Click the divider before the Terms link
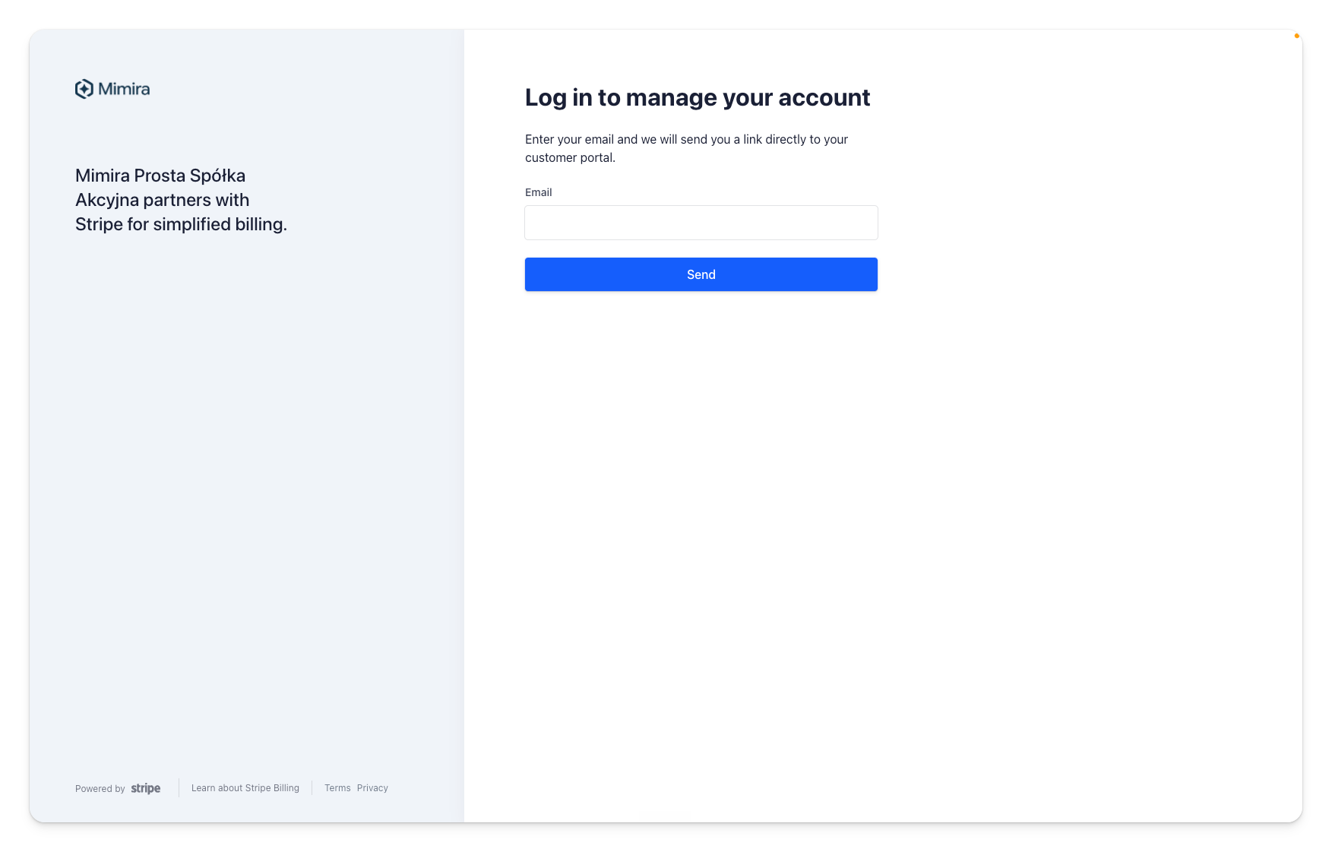 click(312, 788)
